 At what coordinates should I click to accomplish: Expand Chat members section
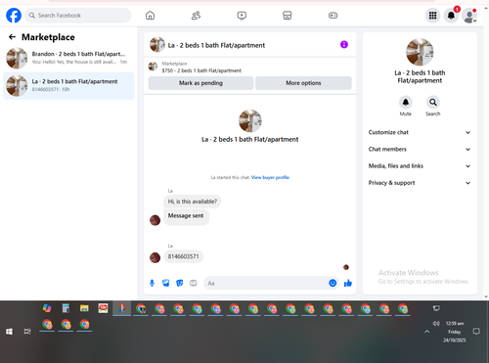coord(420,150)
